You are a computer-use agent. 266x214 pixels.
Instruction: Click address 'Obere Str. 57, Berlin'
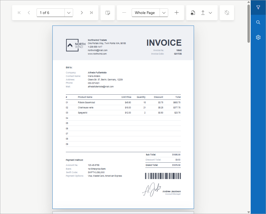click(x=97, y=80)
